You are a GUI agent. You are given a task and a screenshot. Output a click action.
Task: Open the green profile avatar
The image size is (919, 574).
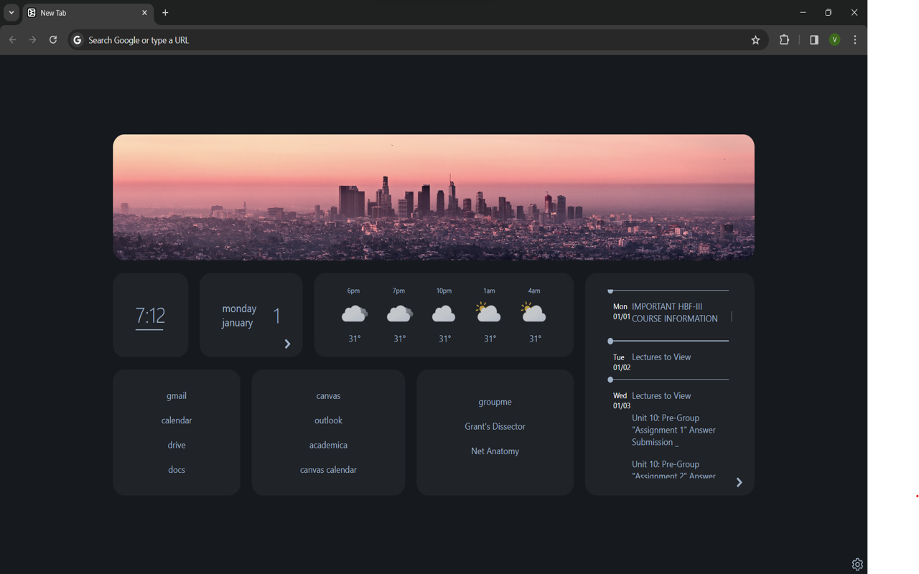click(x=834, y=40)
